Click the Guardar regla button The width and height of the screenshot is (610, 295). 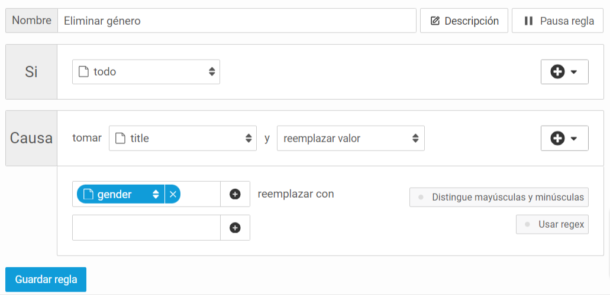pos(46,280)
